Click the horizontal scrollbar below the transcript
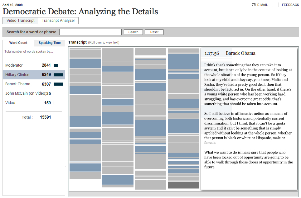This screenshot has width=301, height=198. click(183, 194)
